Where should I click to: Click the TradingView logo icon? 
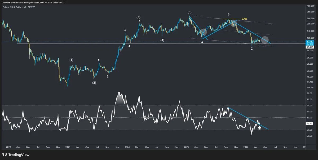(4, 155)
